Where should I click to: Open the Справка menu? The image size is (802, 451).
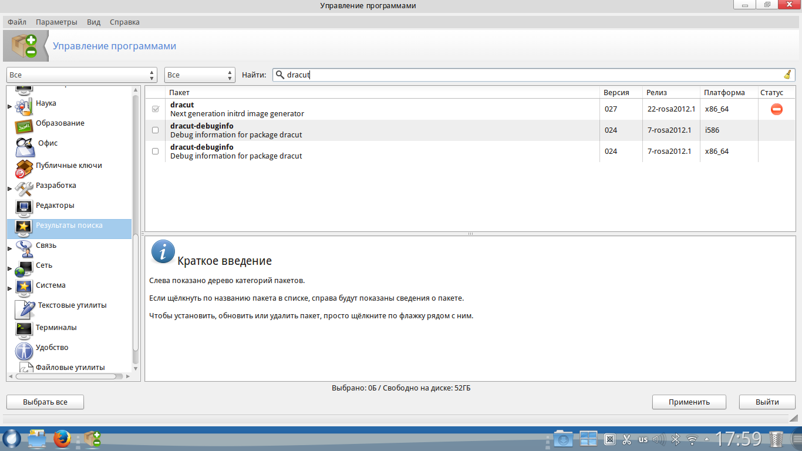pos(125,22)
